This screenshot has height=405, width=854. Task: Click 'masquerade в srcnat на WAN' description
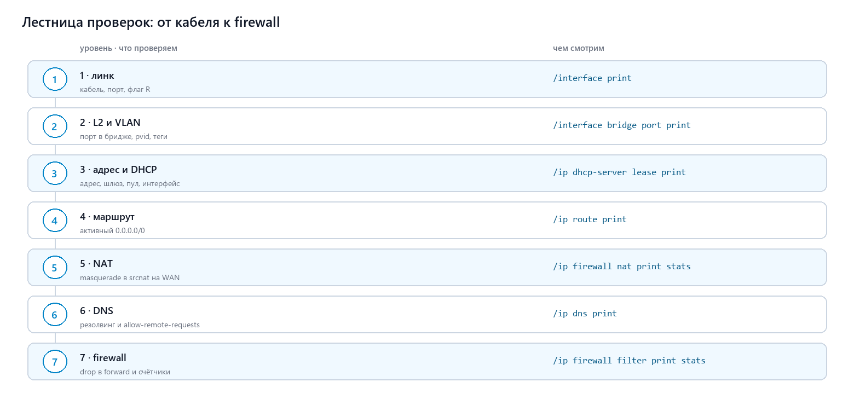[130, 277]
